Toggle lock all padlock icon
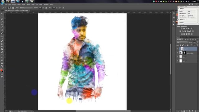The width and height of the screenshot is (199, 112). click(187, 45)
